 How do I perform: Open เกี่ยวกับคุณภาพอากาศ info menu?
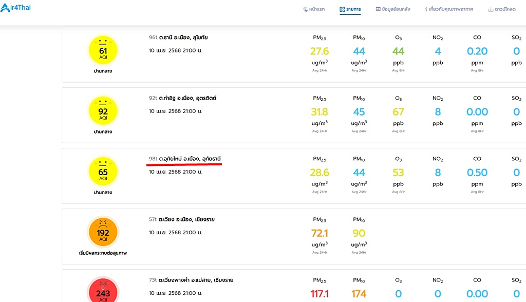click(449, 9)
